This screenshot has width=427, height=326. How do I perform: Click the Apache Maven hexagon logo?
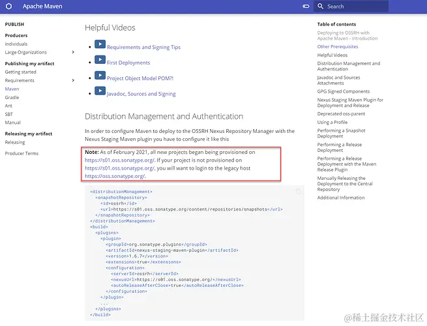(8, 7)
